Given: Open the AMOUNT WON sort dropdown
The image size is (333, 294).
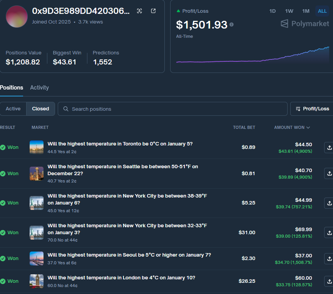Looking at the screenshot, I should pos(292,127).
